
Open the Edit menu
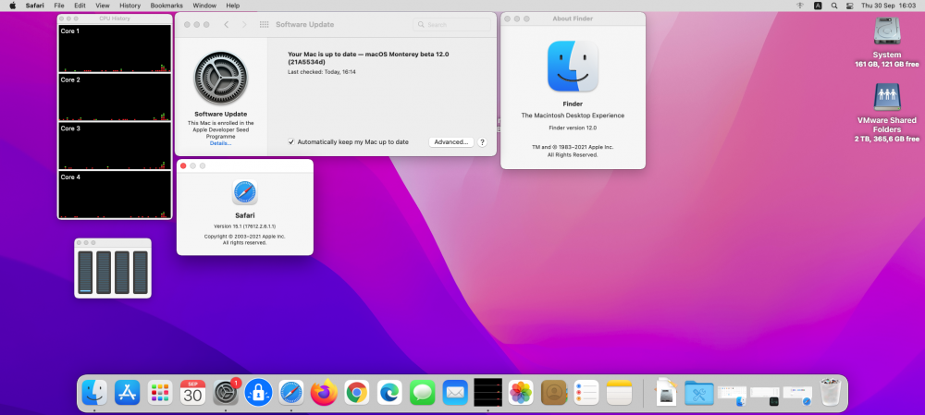(x=80, y=6)
